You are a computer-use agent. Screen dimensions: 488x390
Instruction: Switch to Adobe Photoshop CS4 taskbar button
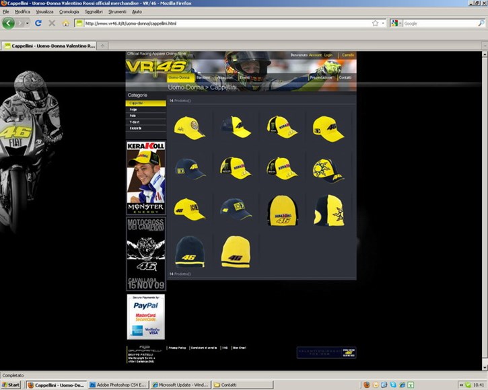[x=118, y=385]
